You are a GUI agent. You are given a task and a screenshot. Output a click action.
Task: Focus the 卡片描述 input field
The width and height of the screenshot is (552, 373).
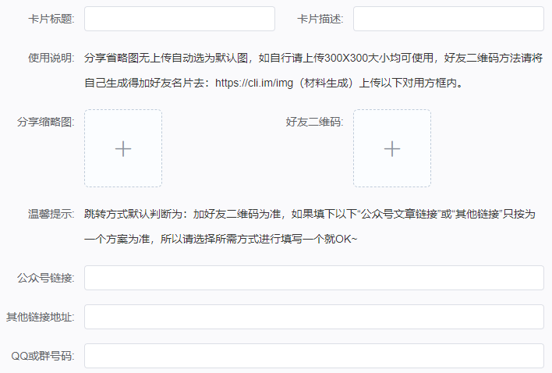point(448,19)
